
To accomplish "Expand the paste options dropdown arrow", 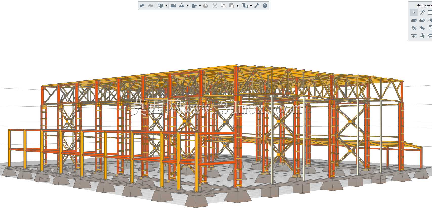I will 237,6.
